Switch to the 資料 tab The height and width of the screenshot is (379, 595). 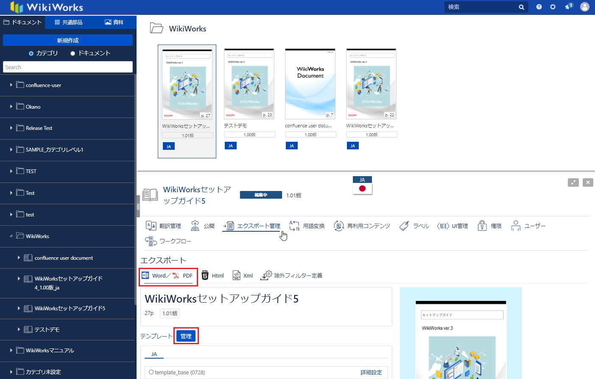[x=114, y=22]
